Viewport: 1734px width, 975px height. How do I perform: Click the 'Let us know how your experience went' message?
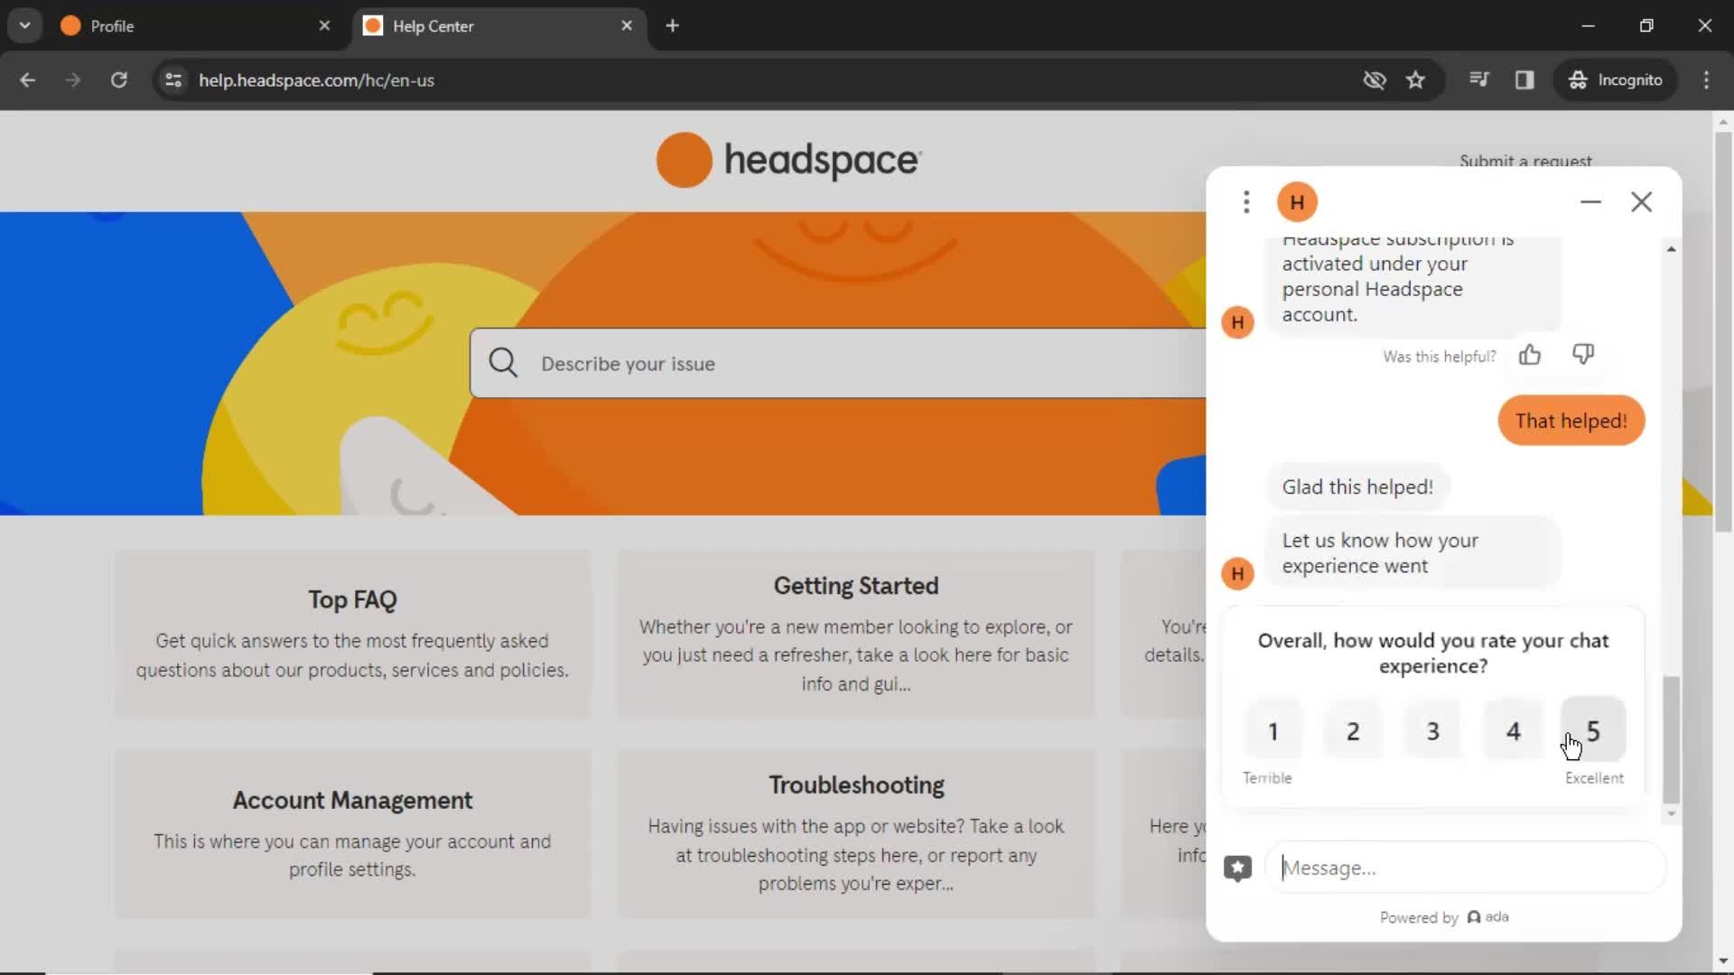[x=1412, y=552]
